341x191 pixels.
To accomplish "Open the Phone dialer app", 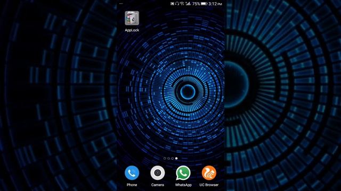I will [x=132, y=173].
